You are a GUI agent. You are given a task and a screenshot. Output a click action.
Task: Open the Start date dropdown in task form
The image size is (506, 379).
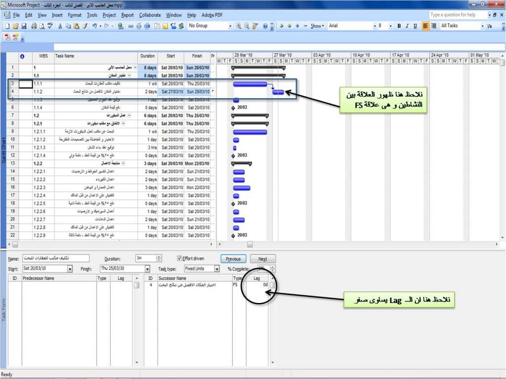coord(70,269)
